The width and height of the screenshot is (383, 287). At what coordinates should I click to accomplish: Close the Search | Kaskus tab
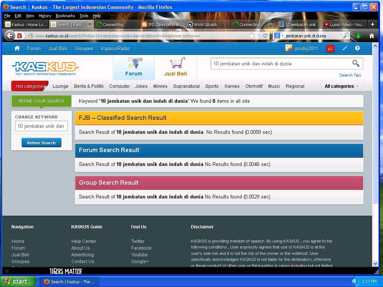click(90, 24)
